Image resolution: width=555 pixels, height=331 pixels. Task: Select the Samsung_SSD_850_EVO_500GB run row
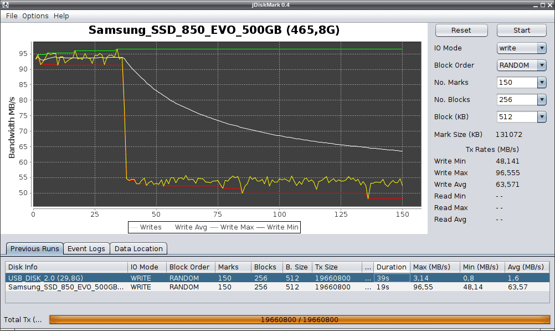[x=277, y=287]
